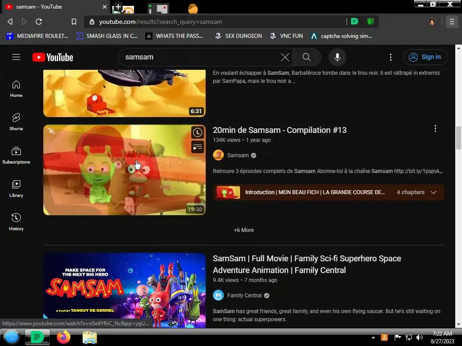The height and width of the screenshot is (346, 462).
Task: Open the YouTube guide hamburger menu
Action: [16, 57]
